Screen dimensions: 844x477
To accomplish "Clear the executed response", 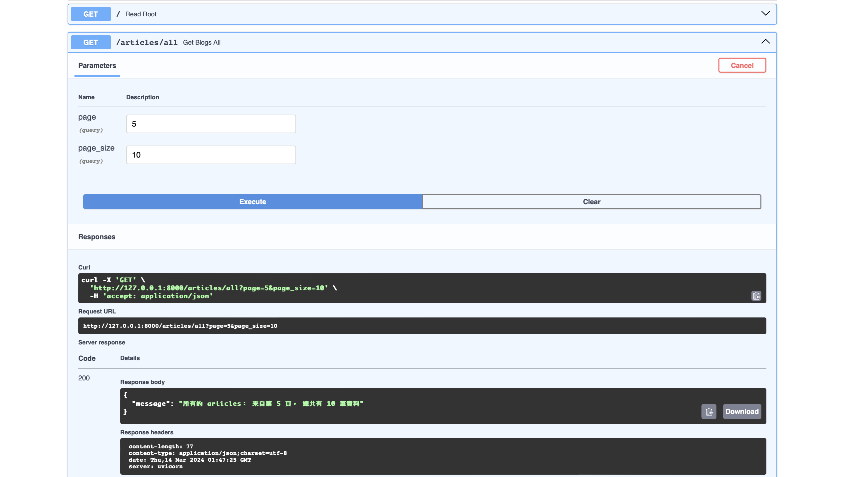I will pos(592,202).
